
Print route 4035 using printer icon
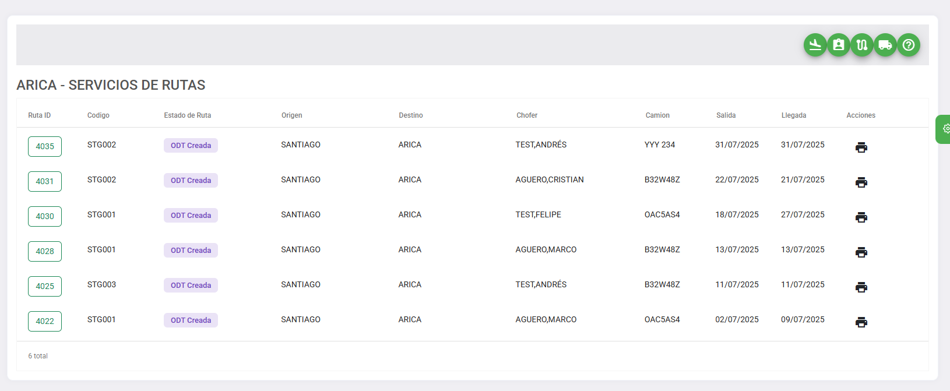[x=861, y=147]
